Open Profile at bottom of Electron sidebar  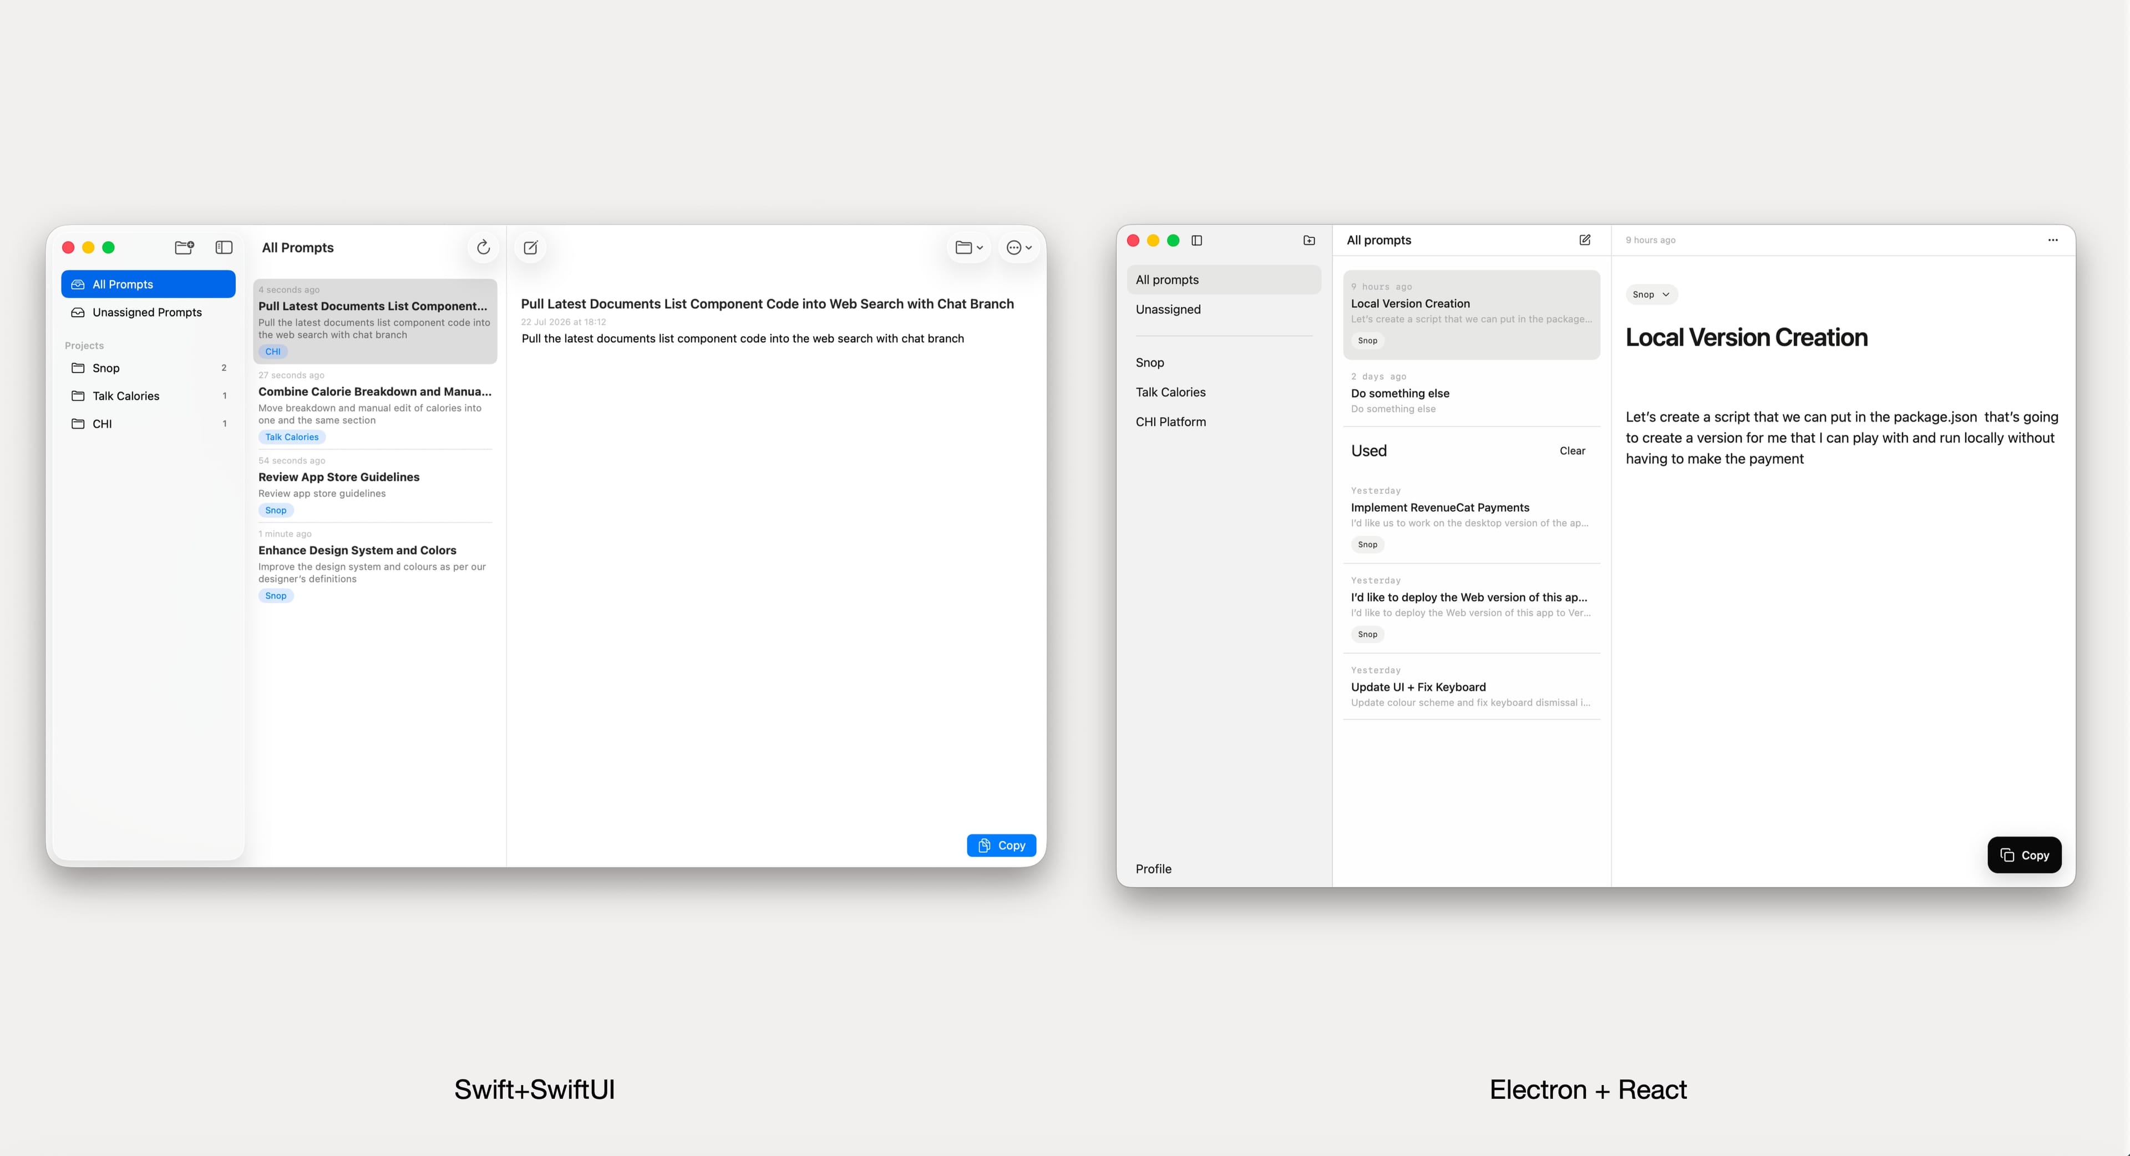1154,869
